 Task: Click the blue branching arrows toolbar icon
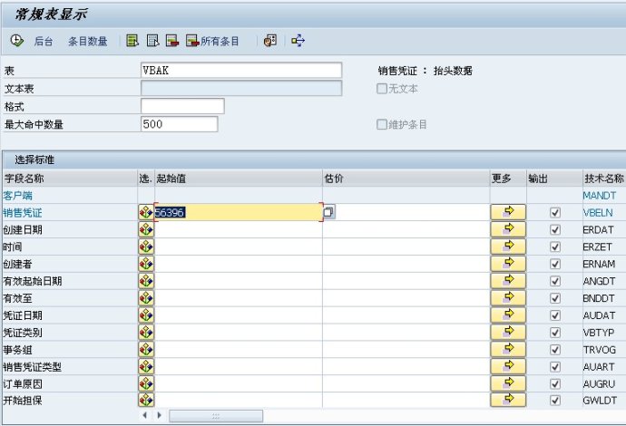298,41
